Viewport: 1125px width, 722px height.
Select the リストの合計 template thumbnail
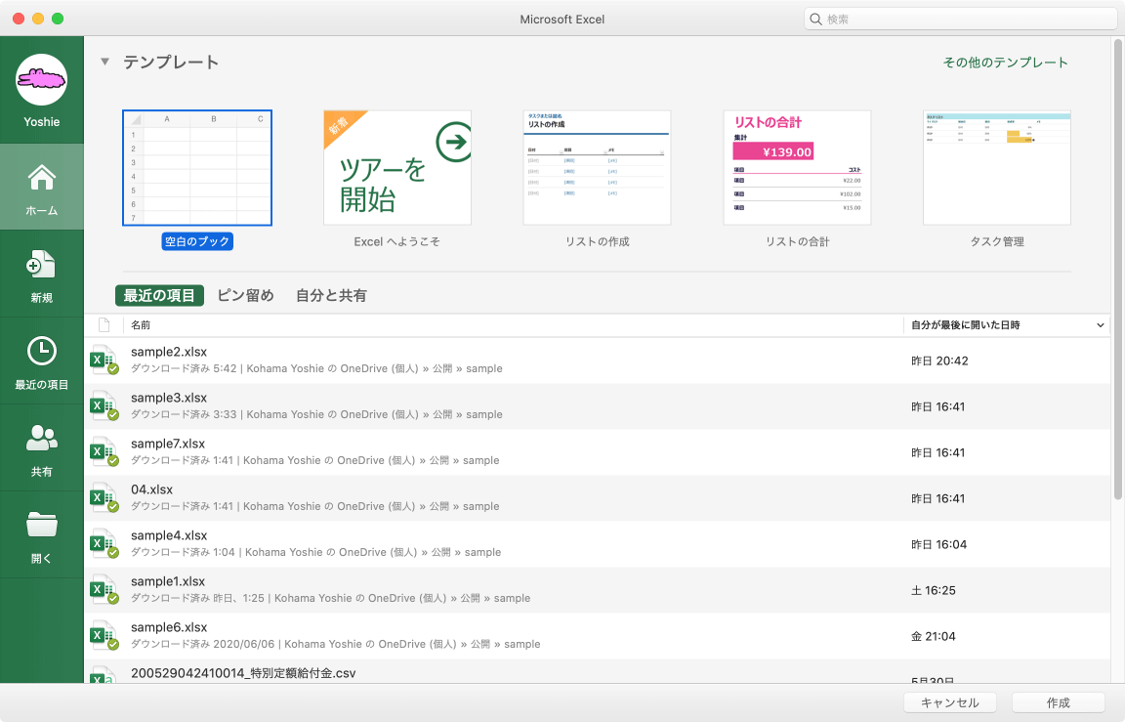click(x=797, y=168)
